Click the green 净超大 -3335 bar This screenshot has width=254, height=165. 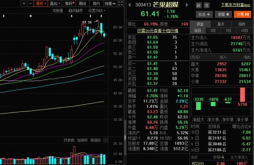tap(198, 106)
